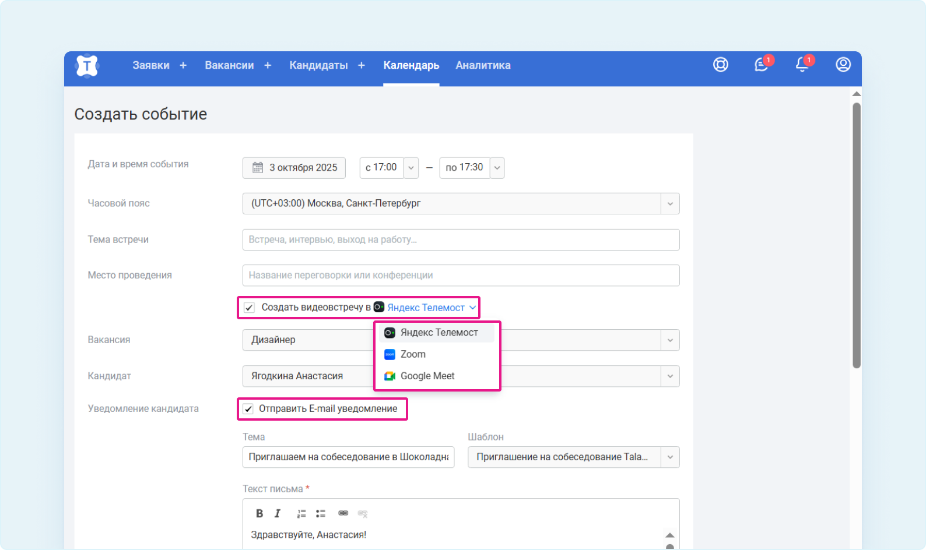Open the bell notifications icon
The height and width of the screenshot is (550, 926).
pos(802,65)
